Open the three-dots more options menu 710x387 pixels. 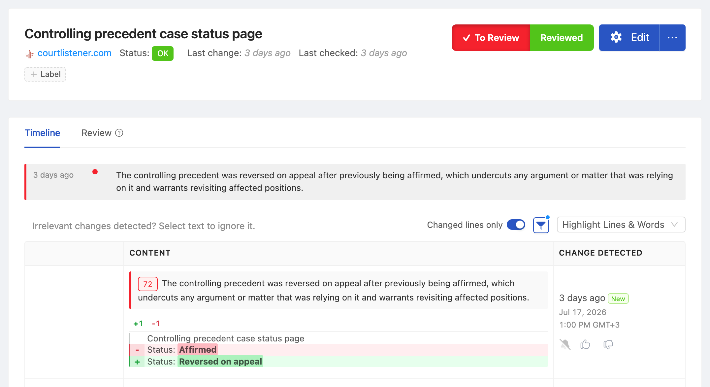(x=672, y=38)
